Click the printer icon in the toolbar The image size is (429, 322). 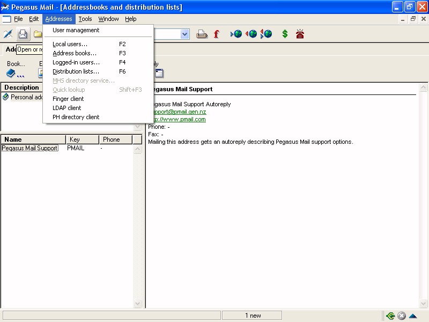coord(202,34)
